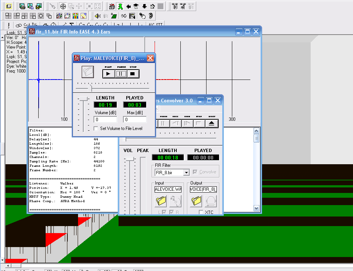Select top-right quad view layout icon
The width and height of the screenshot is (353, 271).
pyautogui.click(x=17, y=16)
